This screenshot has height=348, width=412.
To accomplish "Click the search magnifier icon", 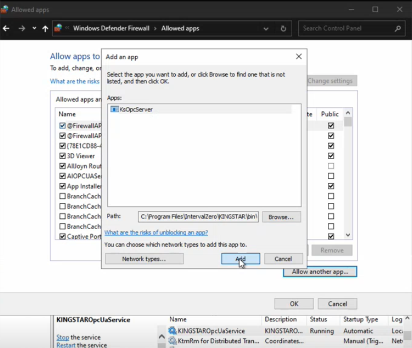I will pos(398,29).
